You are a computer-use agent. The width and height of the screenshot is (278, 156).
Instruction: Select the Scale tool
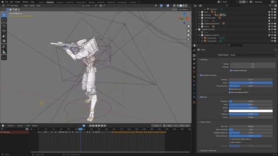coord(4,36)
